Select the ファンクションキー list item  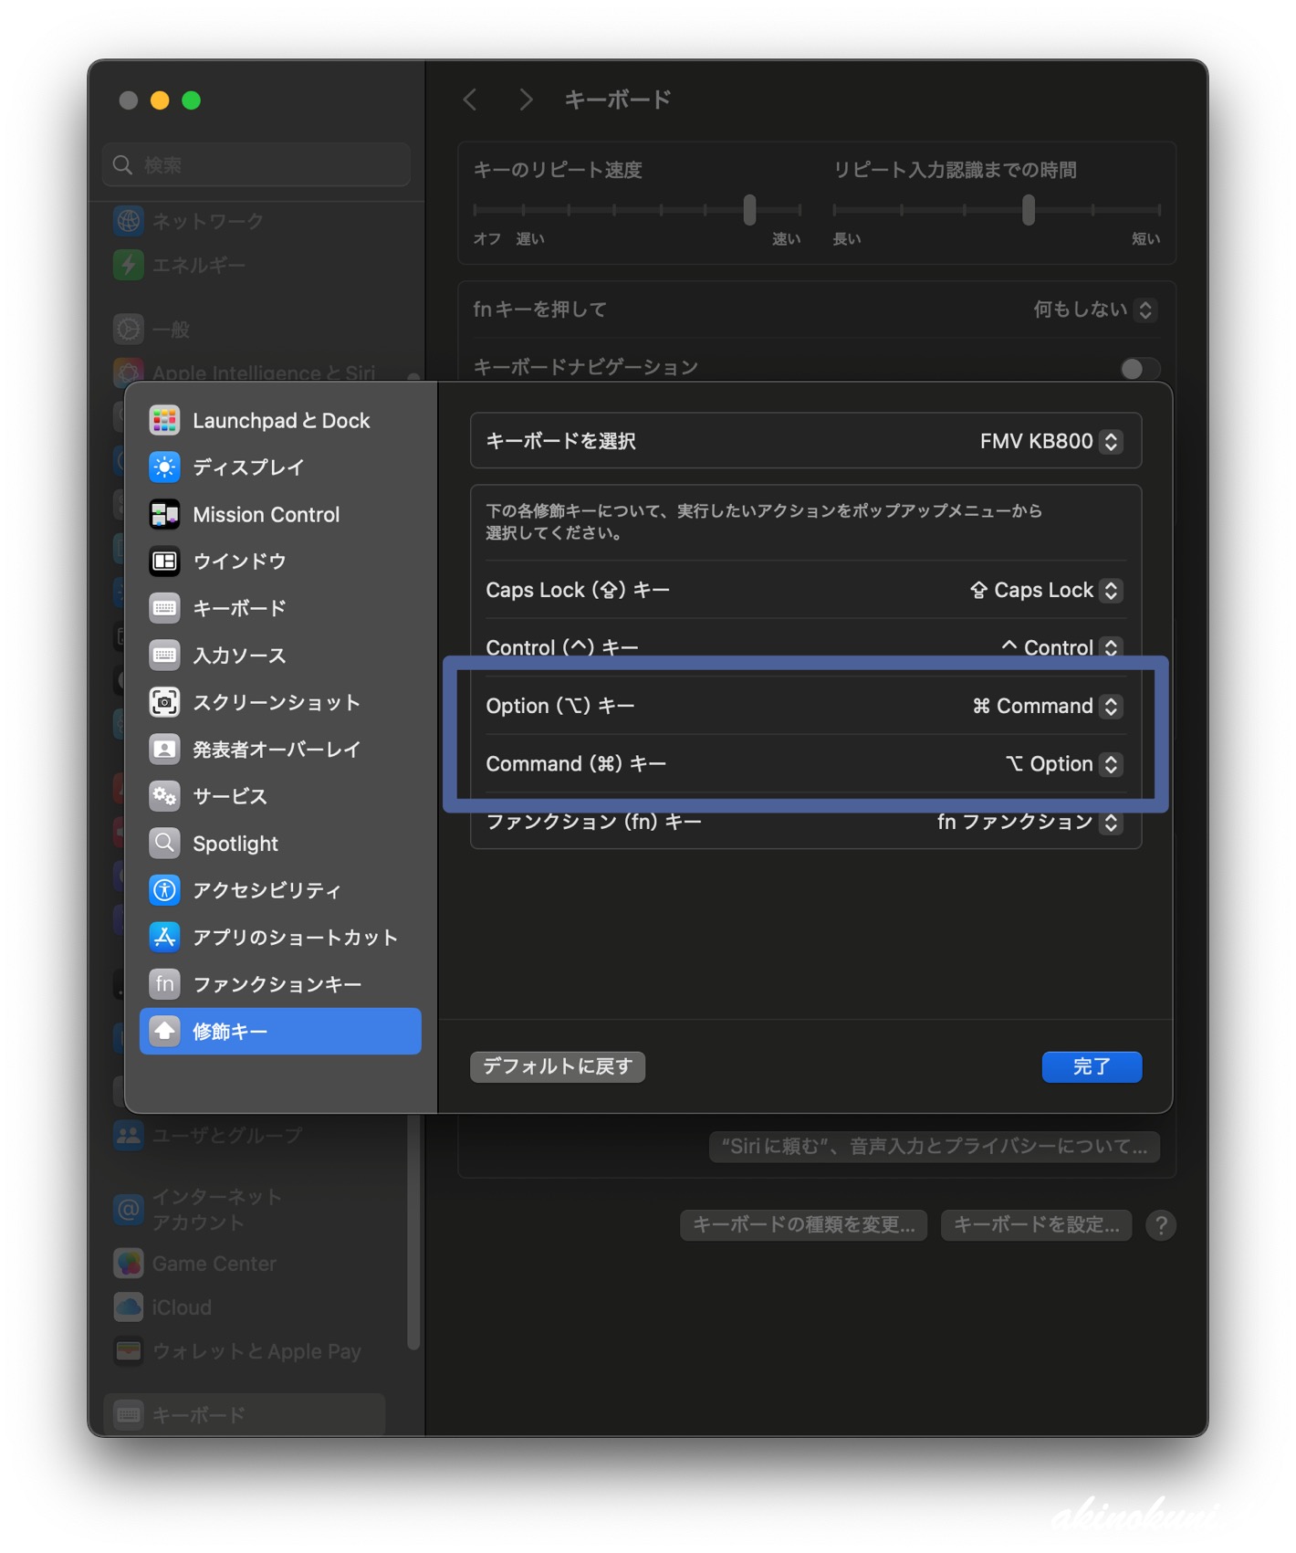pyautogui.click(x=280, y=984)
